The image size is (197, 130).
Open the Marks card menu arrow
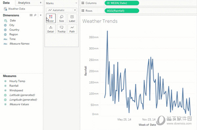tap(76, 3)
